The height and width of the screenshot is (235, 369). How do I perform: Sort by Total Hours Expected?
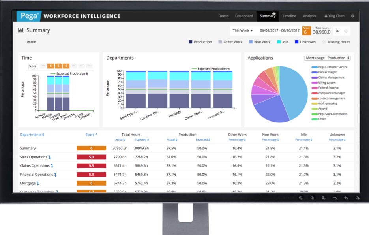click(142, 140)
